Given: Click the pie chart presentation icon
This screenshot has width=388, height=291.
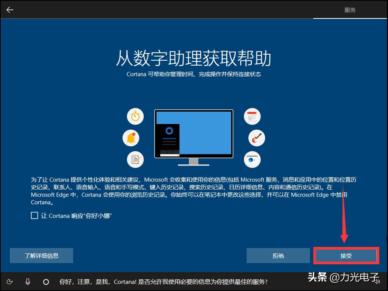Looking at the screenshot, I should 252,159.
